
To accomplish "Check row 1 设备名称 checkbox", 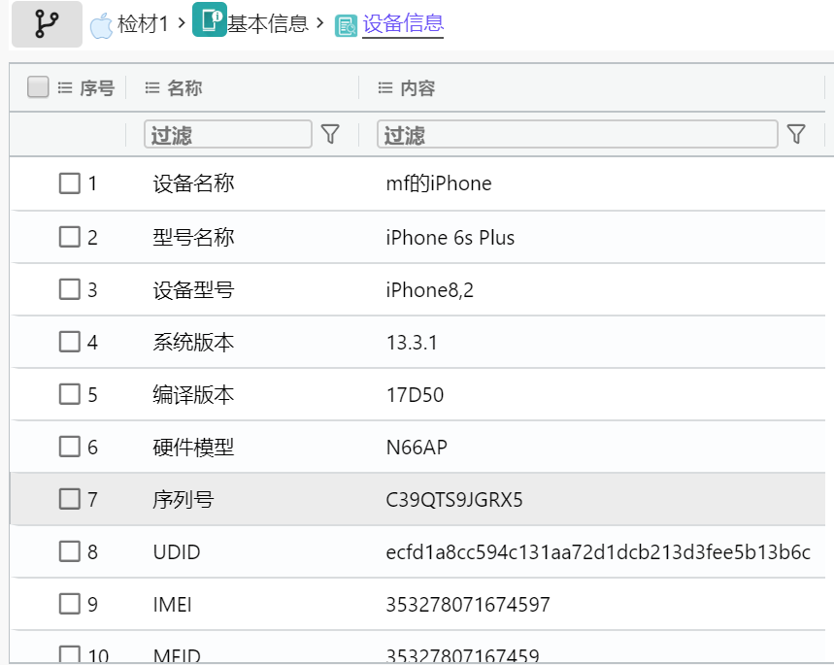I will (x=70, y=183).
